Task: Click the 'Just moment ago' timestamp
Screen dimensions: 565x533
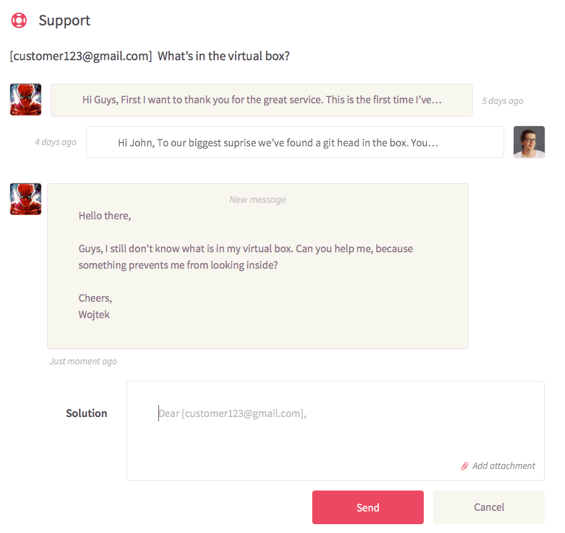Action: point(83,361)
